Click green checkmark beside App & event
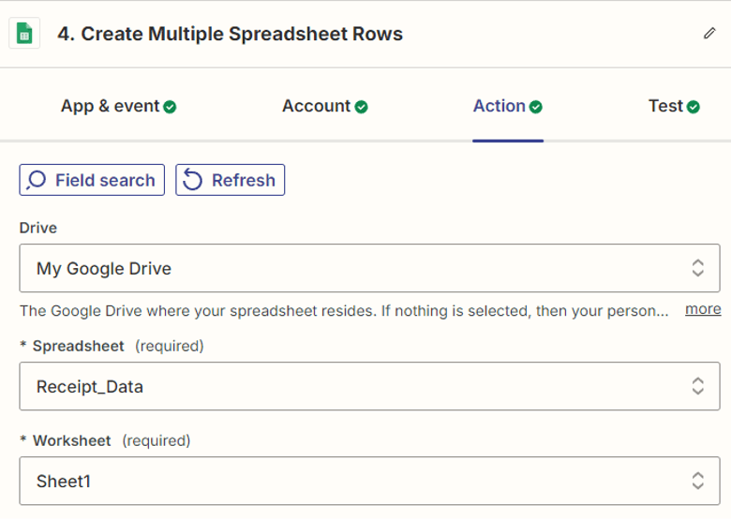The height and width of the screenshot is (520, 731). tap(170, 107)
